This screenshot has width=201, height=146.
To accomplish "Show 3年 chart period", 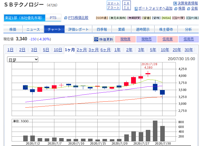I will (141, 50).
